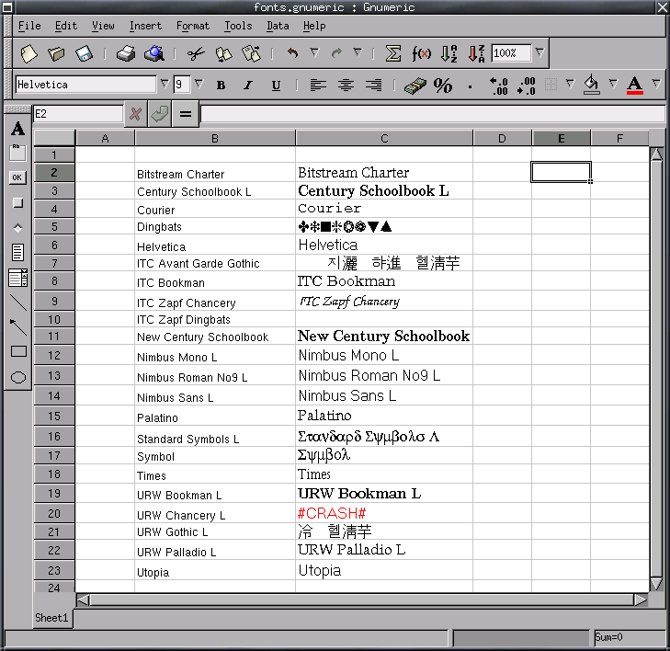This screenshot has height=651, width=670.
Task: Center cell text horizontally
Action: (346, 86)
